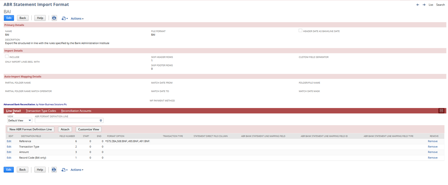Viewport: 448px width, 185px height.
Task: Click the ABR Format Definition Line input field
Action: pyautogui.click(x=67, y=121)
